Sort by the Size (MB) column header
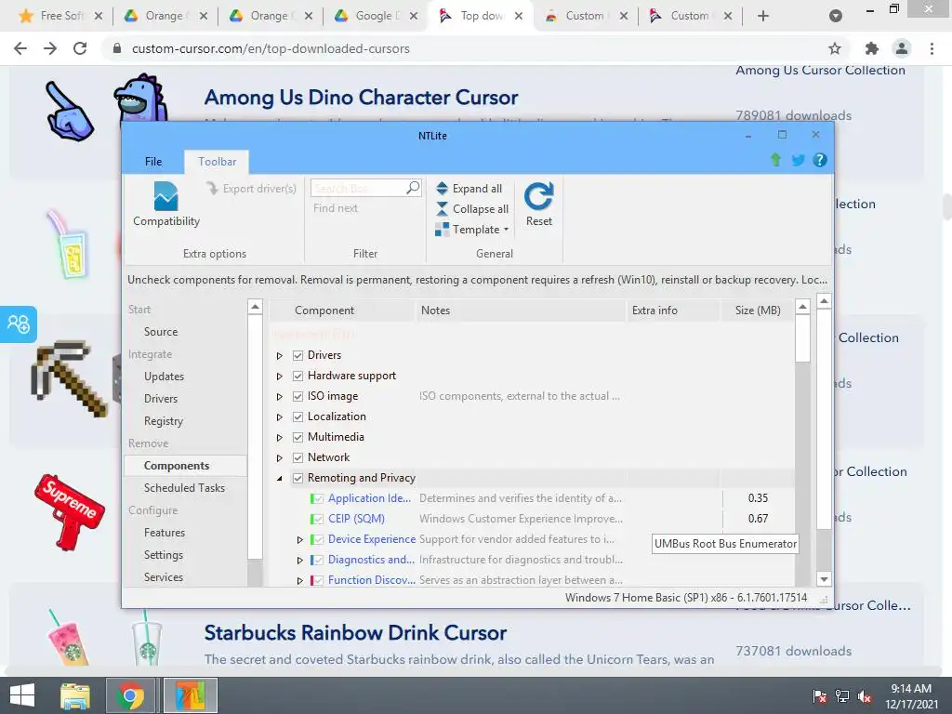The image size is (952, 714). click(x=757, y=311)
